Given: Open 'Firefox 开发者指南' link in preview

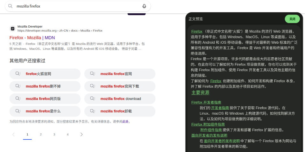Looking at the screenshot, I should (x=206, y=102).
